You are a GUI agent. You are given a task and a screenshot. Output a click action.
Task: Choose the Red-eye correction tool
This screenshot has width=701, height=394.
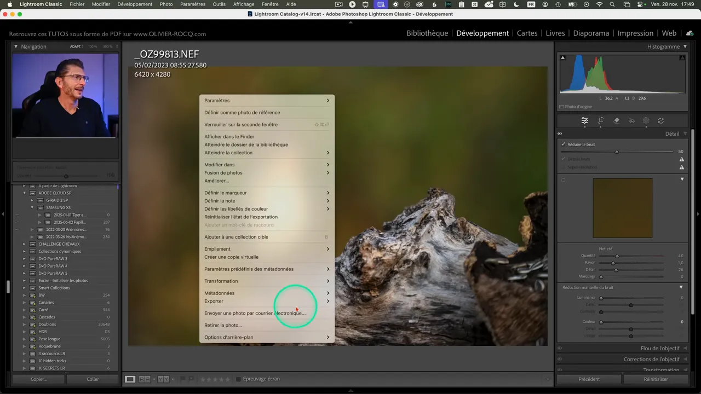pyautogui.click(x=631, y=121)
